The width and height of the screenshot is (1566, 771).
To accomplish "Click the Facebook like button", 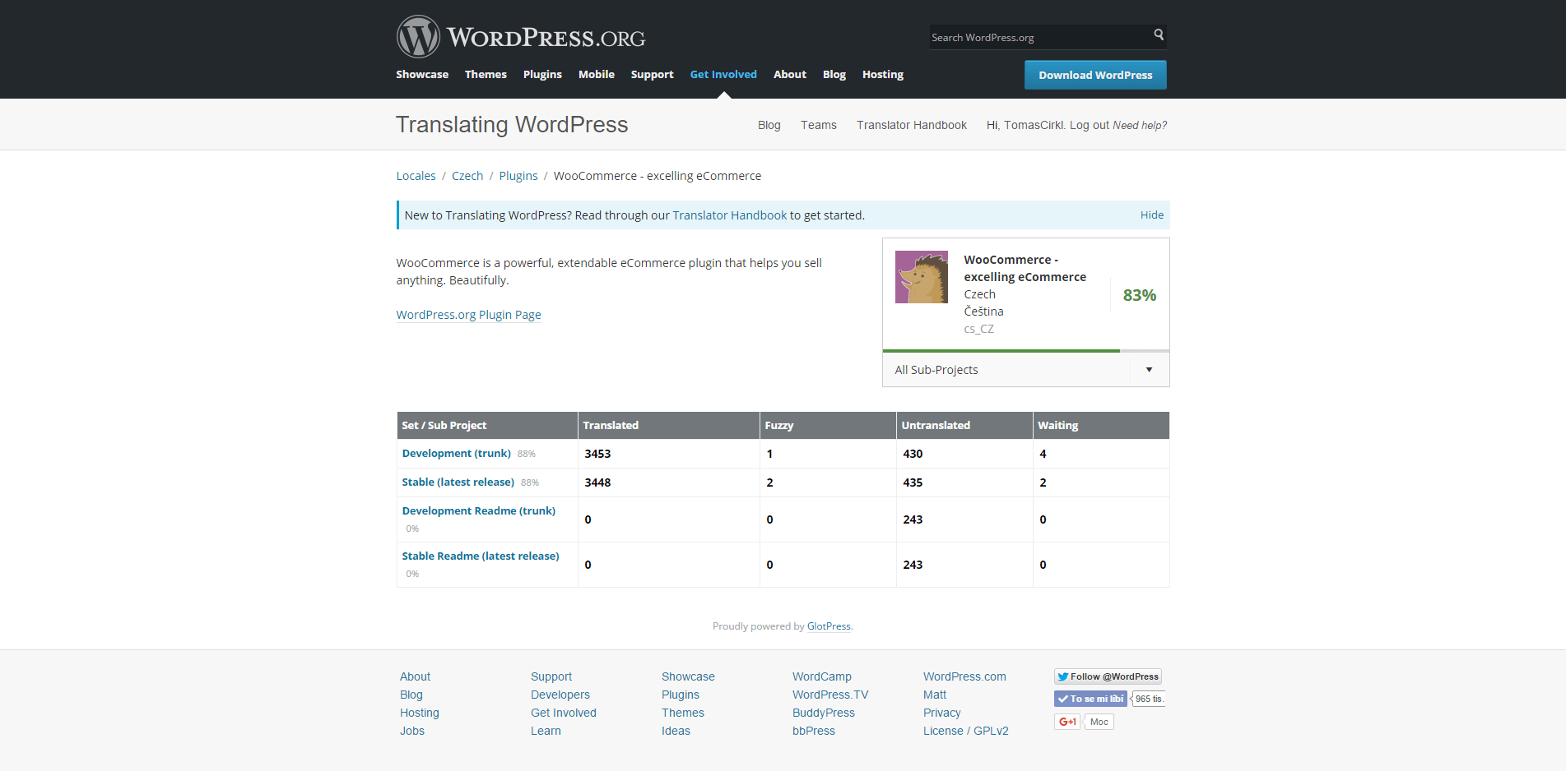I will point(1090,699).
